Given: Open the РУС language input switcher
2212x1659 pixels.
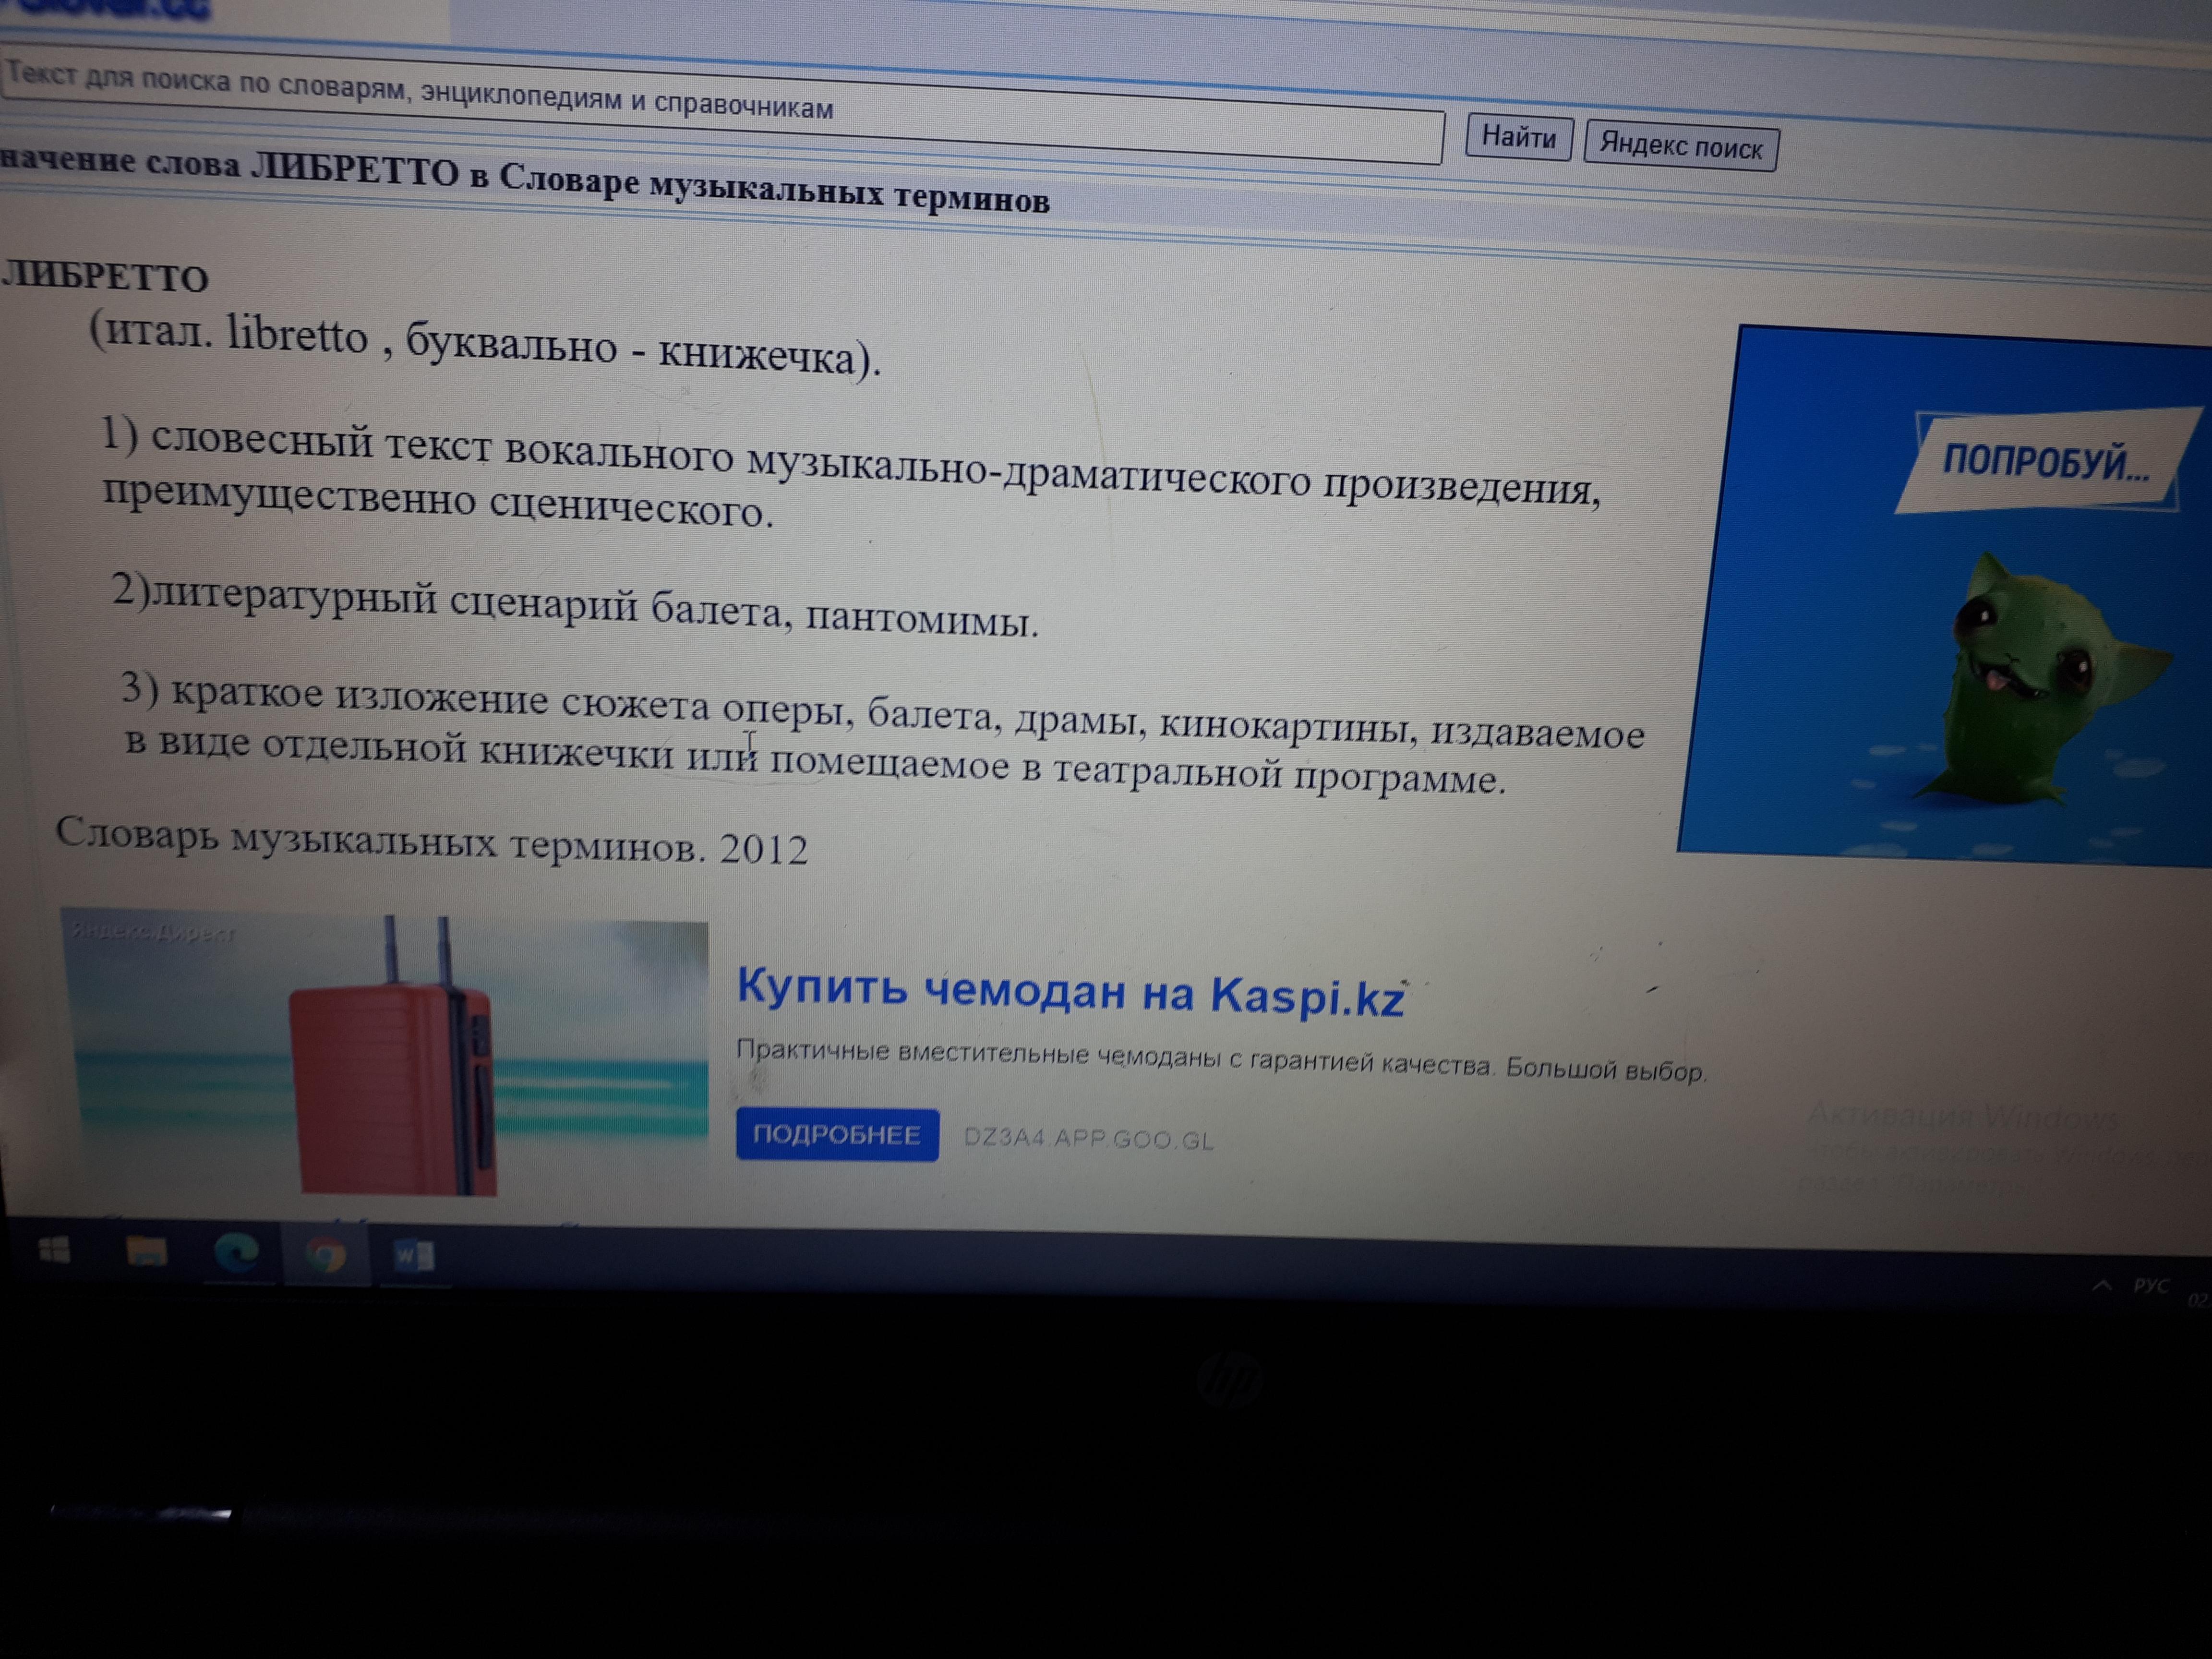Looking at the screenshot, I should [2151, 1287].
